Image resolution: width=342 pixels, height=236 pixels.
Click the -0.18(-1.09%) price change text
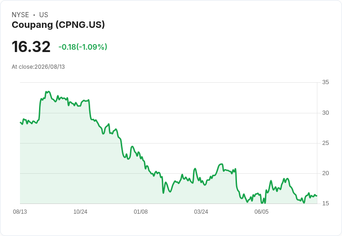(x=83, y=47)
